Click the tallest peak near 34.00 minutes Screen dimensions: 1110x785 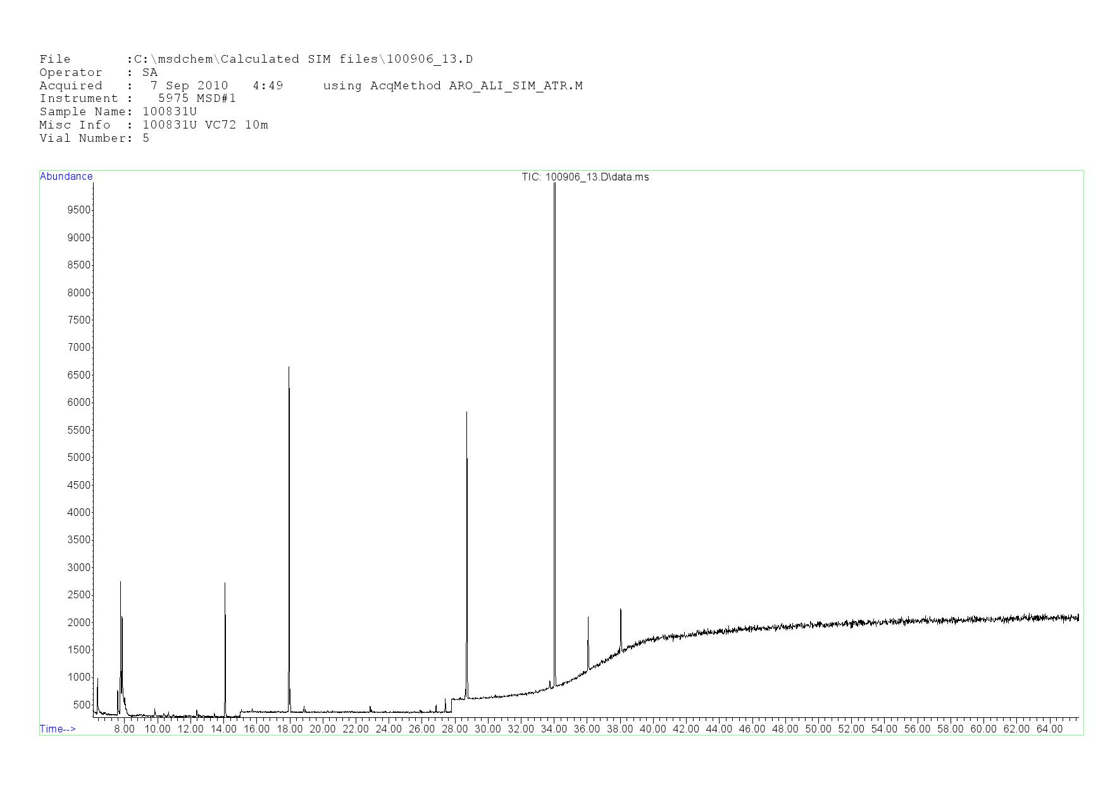tap(554, 380)
